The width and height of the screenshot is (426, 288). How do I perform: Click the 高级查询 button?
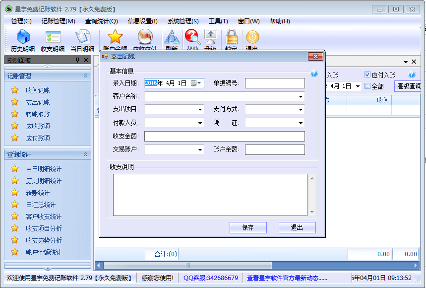tap(408, 86)
